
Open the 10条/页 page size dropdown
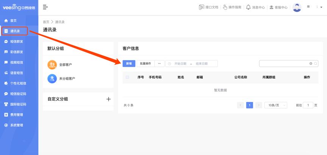tap(276, 105)
